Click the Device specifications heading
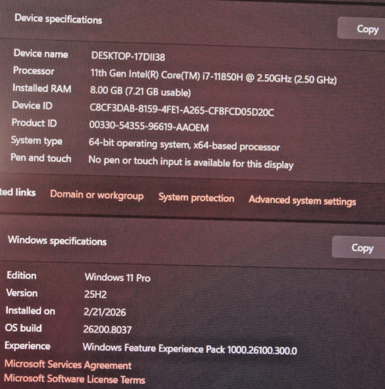 tap(59, 19)
